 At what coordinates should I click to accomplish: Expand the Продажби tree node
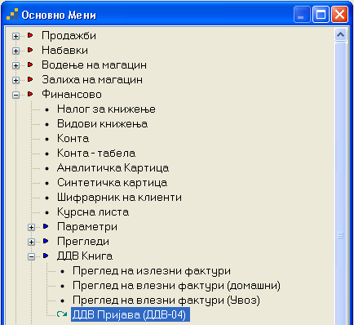point(15,36)
